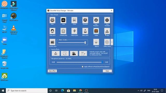
Task: Select the VLC video file icon
Action: click(x=14, y=30)
